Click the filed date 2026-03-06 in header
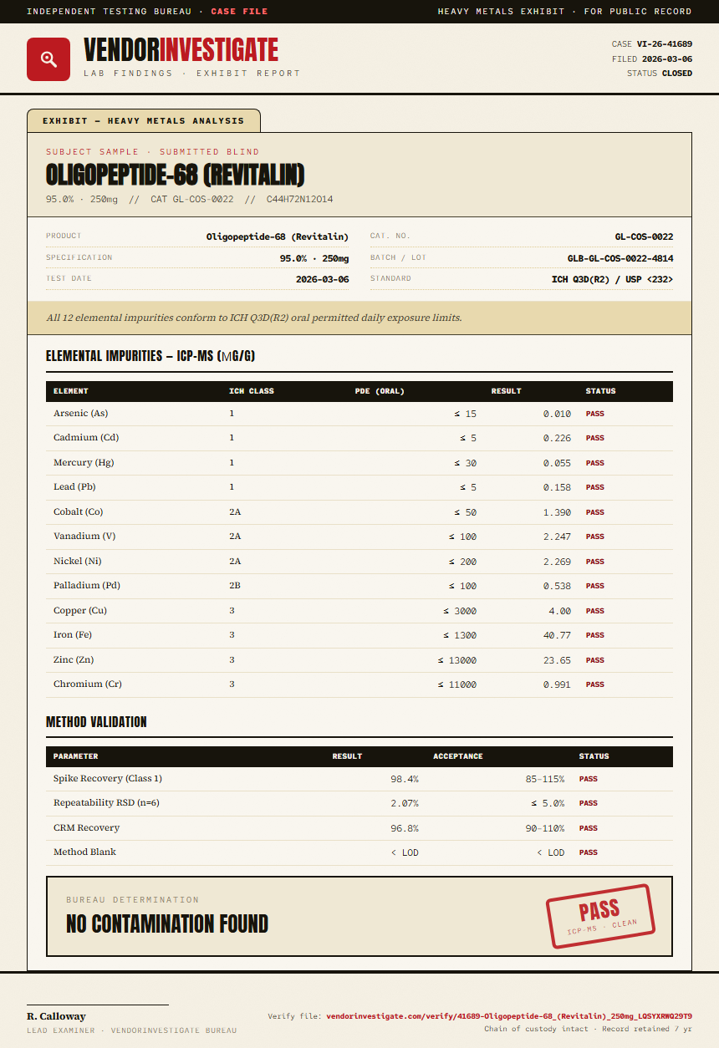 point(666,59)
